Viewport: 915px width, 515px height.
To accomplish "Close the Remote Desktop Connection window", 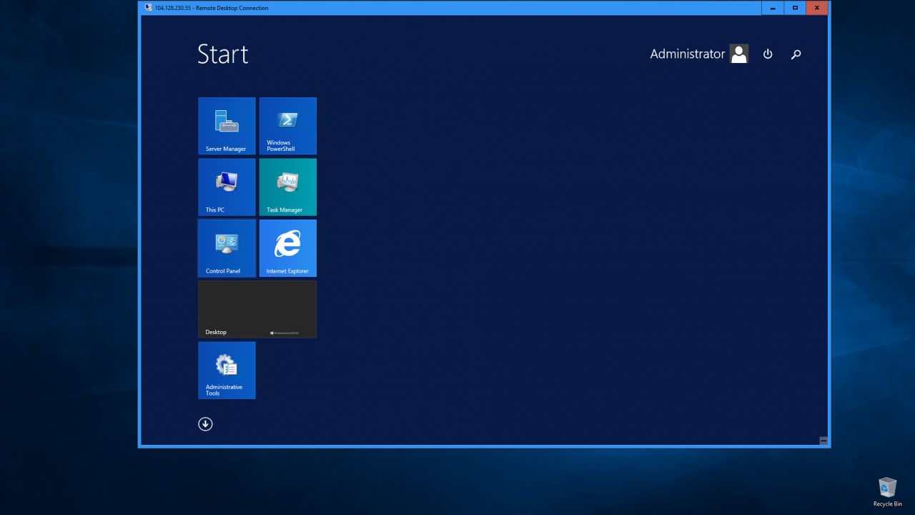I will click(817, 8).
